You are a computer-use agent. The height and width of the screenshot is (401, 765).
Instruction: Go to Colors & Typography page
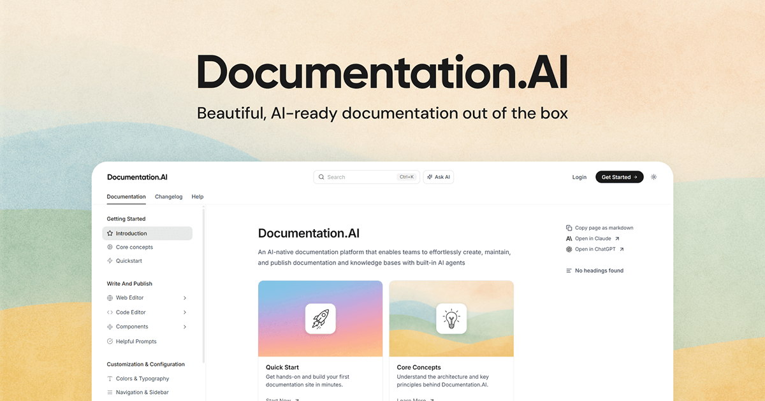(x=142, y=379)
